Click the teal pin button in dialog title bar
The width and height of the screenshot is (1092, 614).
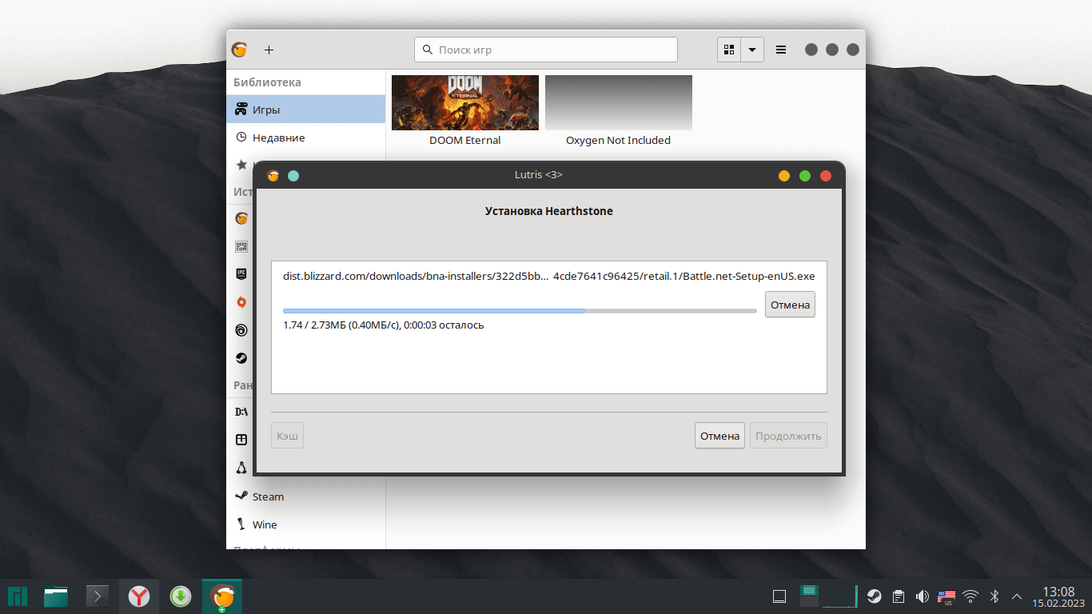[293, 175]
